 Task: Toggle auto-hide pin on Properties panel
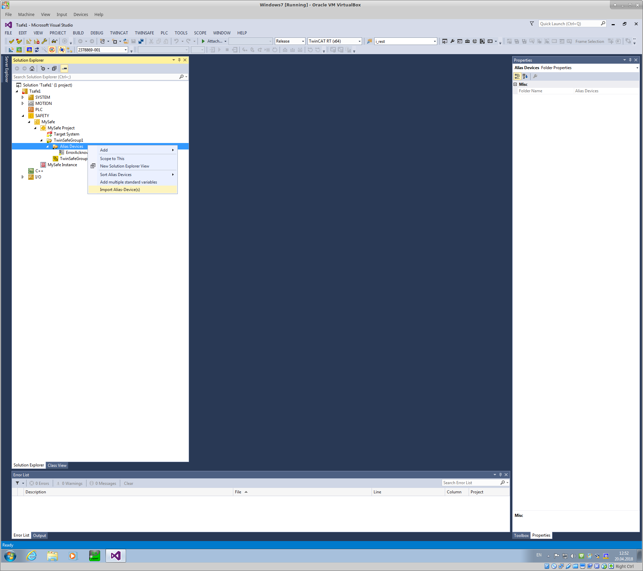click(630, 60)
